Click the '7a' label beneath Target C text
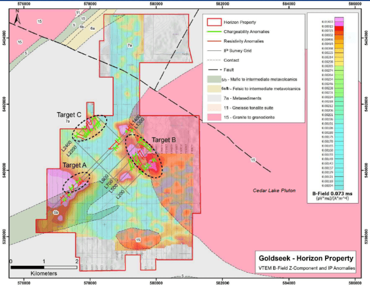This screenshot has height=287, width=370. pyautogui.click(x=68, y=121)
